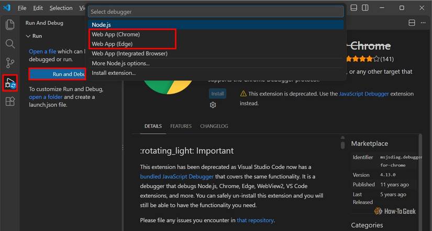Click the Select debugger input field
The width and height of the screenshot is (432, 231).
pyautogui.click(x=216, y=12)
